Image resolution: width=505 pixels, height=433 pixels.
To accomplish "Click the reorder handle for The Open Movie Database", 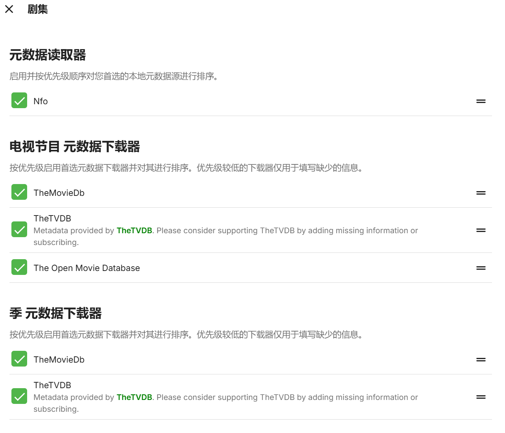I will click(x=481, y=268).
